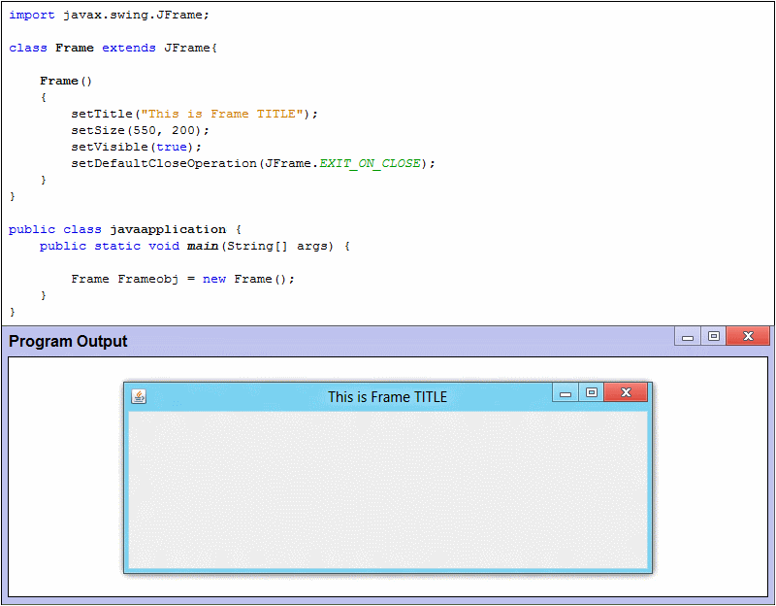Click the Java icon in frame title bar
The width and height of the screenshot is (776, 606).
139,396
